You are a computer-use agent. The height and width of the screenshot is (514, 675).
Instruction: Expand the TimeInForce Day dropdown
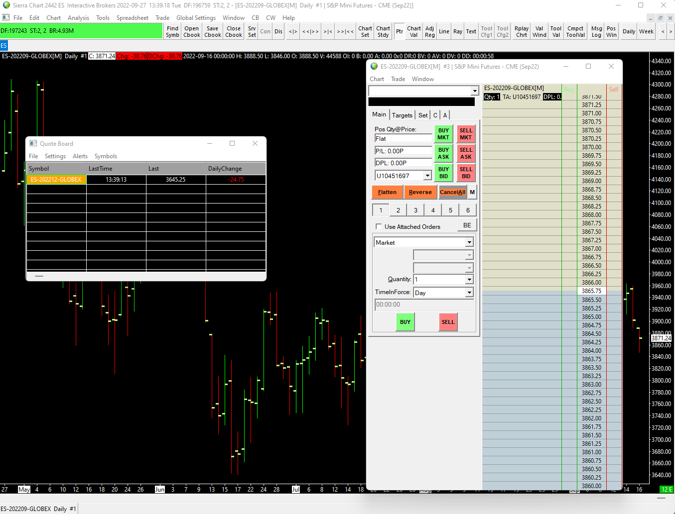pos(469,293)
